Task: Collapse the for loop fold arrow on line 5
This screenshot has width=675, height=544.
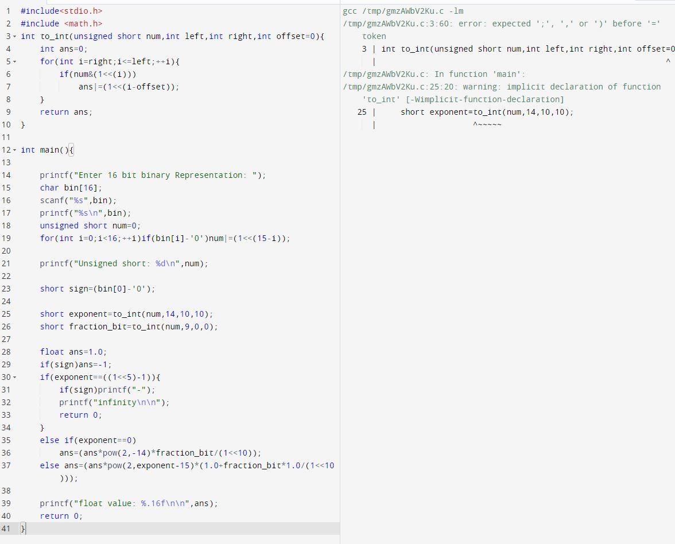Action: point(15,62)
